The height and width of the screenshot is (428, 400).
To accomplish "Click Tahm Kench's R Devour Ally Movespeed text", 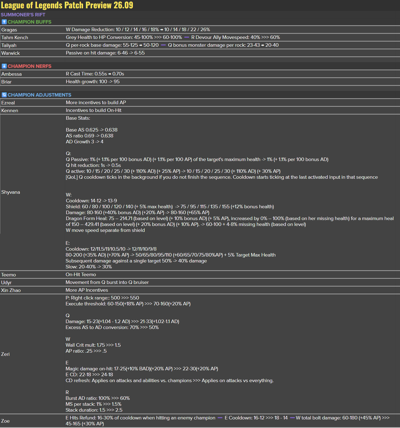I will coord(236,37).
